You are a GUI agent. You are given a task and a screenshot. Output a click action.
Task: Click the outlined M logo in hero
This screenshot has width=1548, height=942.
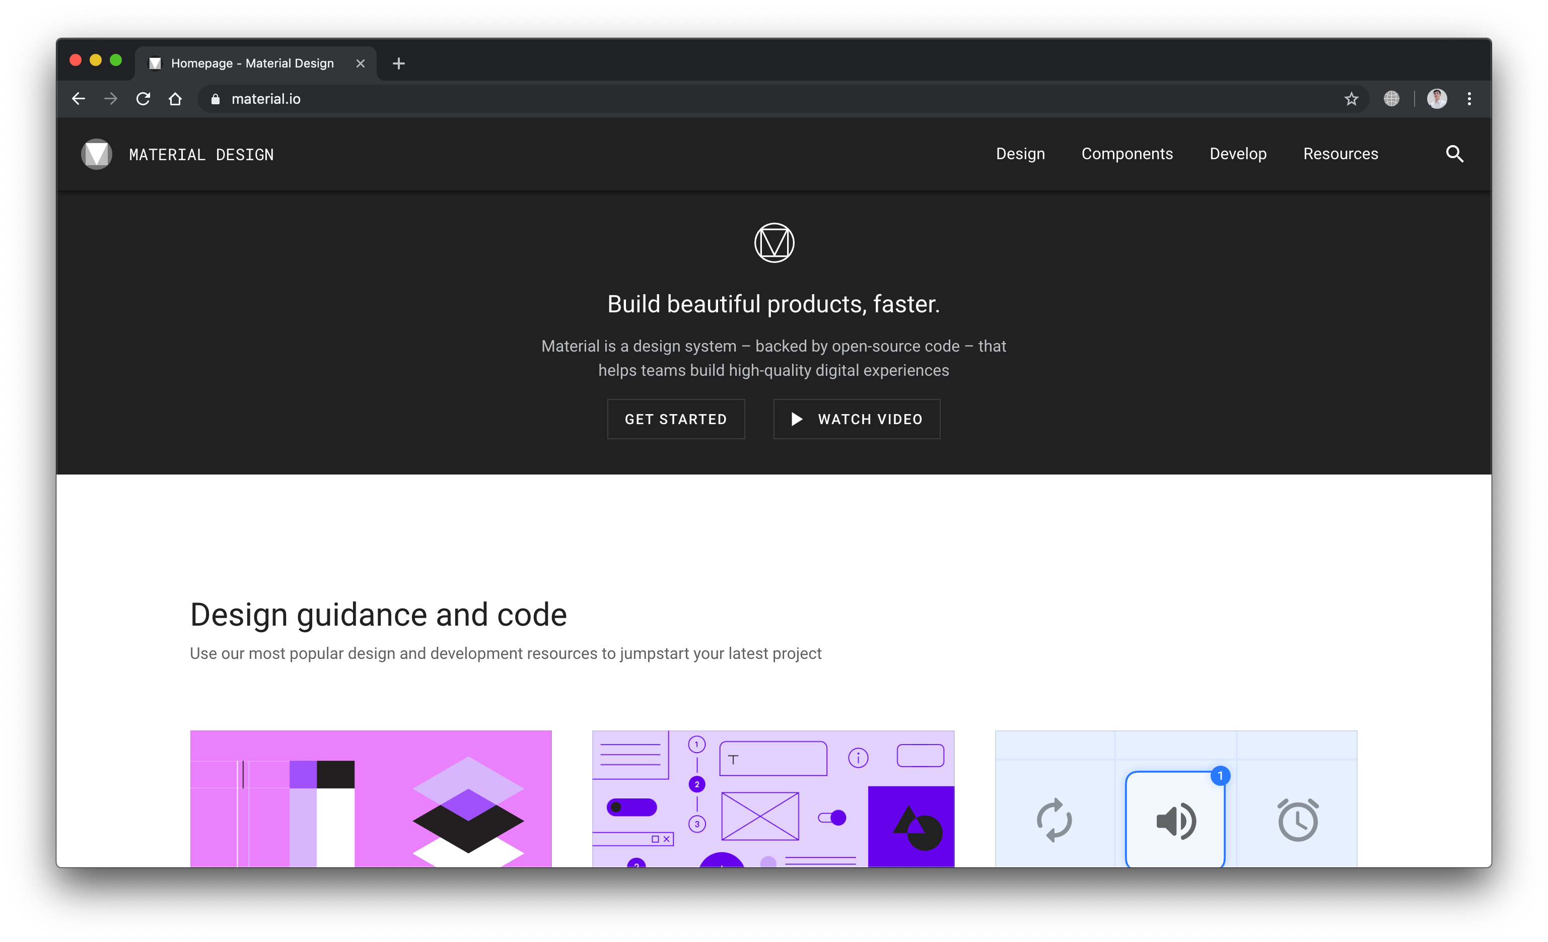pyautogui.click(x=774, y=243)
